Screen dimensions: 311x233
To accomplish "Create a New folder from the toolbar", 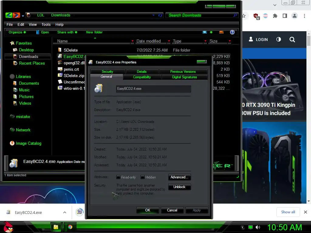I will tap(94, 32).
